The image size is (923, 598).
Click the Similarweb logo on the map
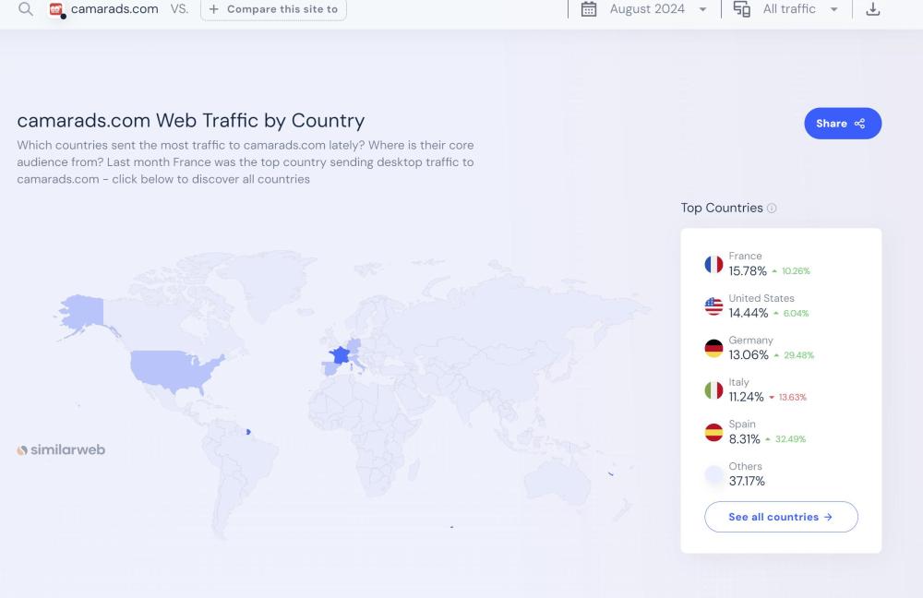[x=61, y=450]
